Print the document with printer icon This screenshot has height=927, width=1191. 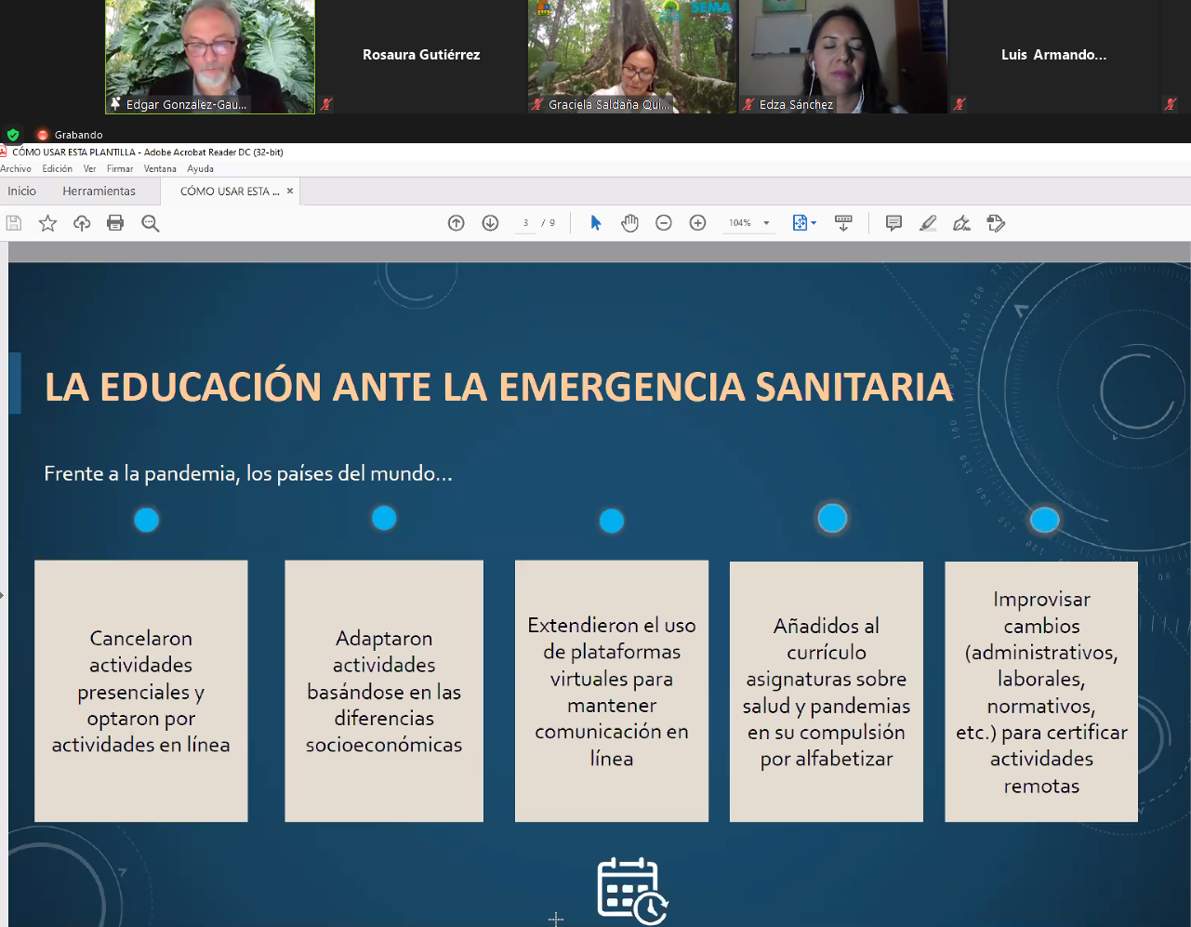[115, 223]
